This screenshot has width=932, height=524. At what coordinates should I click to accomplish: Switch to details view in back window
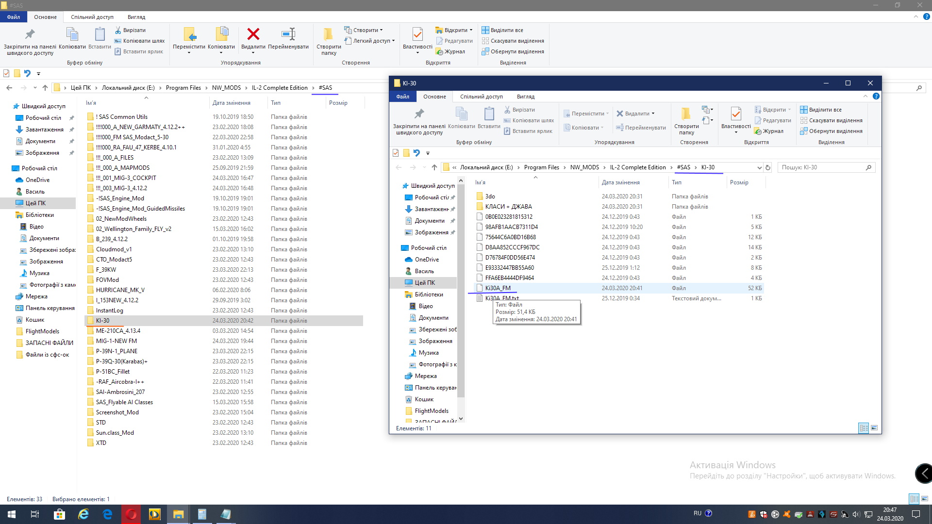click(x=914, y=499)
